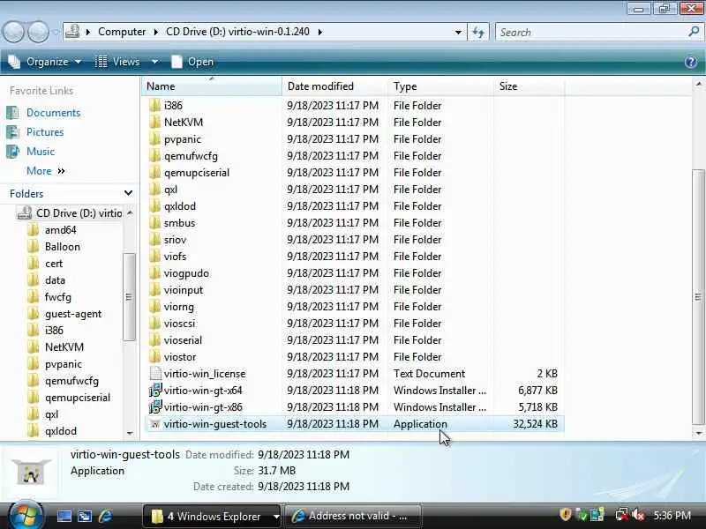This screenshot has width=706, height=529.
Task: Click the CD Drive icon in folder tree
Action: pos(25,212)
